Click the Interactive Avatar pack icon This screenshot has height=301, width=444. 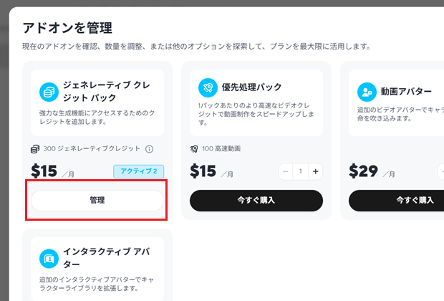click(x=49, y=259)
